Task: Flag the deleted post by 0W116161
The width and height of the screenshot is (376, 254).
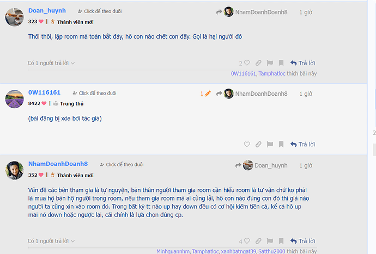Action: pyautogui.click(x=270, y=144)
